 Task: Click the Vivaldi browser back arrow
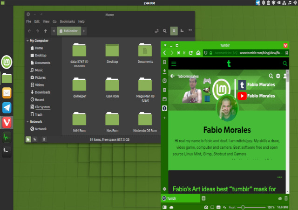(165, 53)
